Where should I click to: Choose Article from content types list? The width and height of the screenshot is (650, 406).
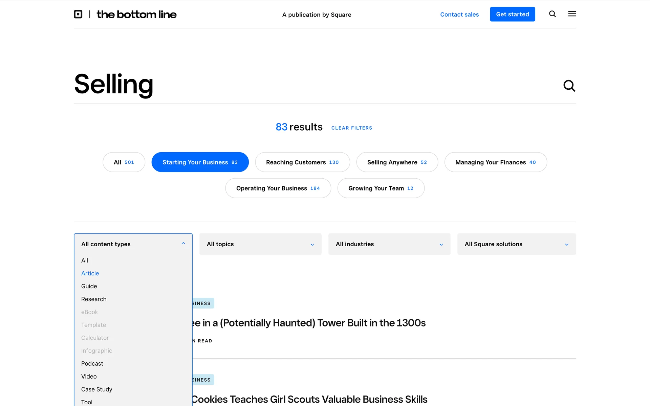(x=90, y=273)
